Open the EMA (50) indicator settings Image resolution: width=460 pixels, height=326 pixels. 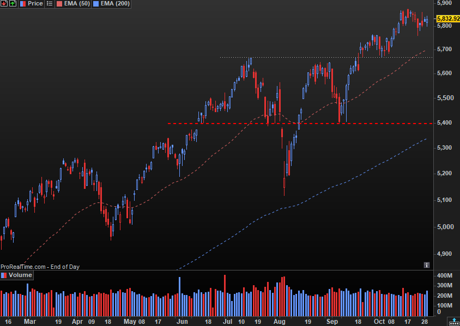pyautogui.click(x=73, y=3)
